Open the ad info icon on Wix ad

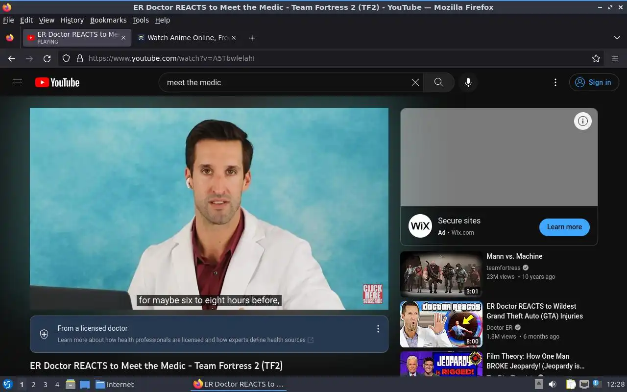point(582,121)
